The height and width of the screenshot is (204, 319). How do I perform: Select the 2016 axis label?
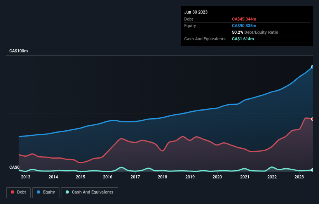tap(108, 177)
